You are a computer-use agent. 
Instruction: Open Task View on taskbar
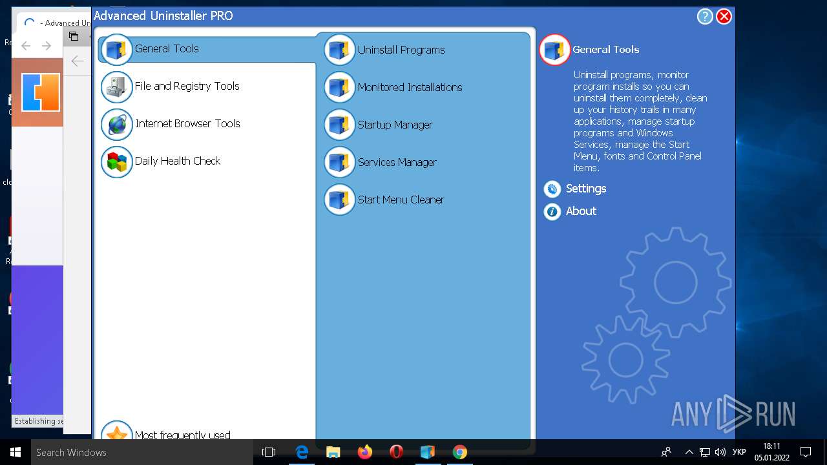(x=269, y=452)
